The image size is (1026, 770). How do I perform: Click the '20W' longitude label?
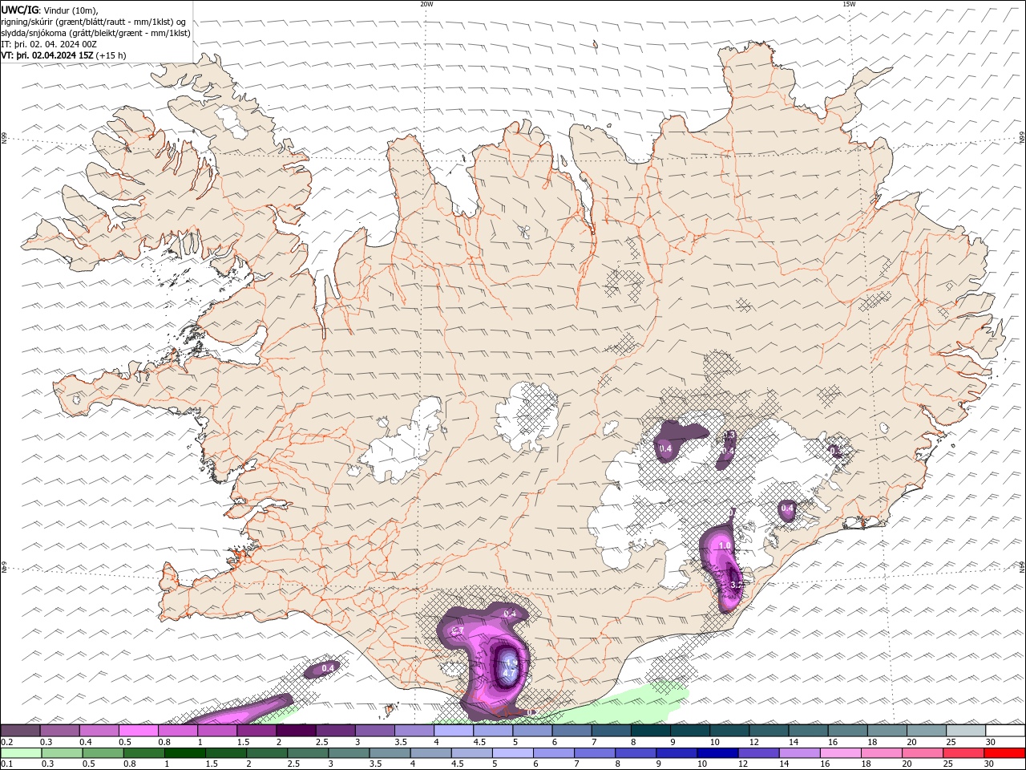pyautogui.click(x=426, y=4)
